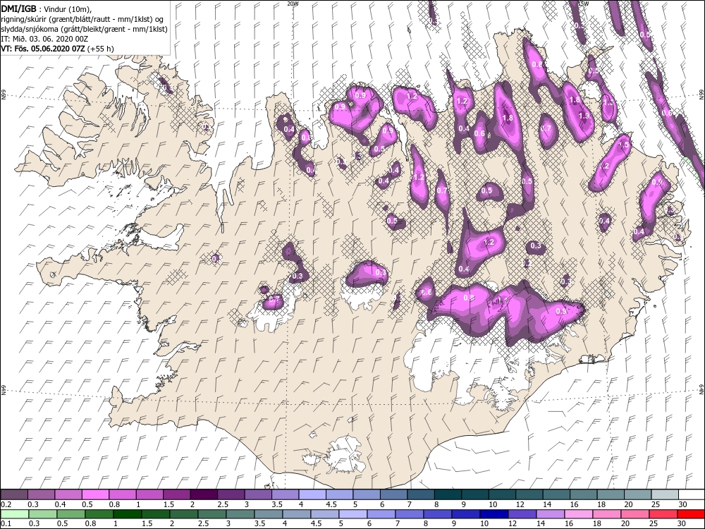
Task: Pick the bright pink snow-scale swatch for 0.5
Action: (95, 495)
